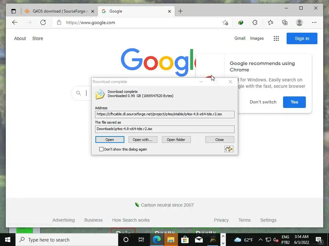This screenshot has width=329, height=246.
Task: Click Yes in Chrome recommendation prompt
Action: pyautogui.click(x=294, y=102)
